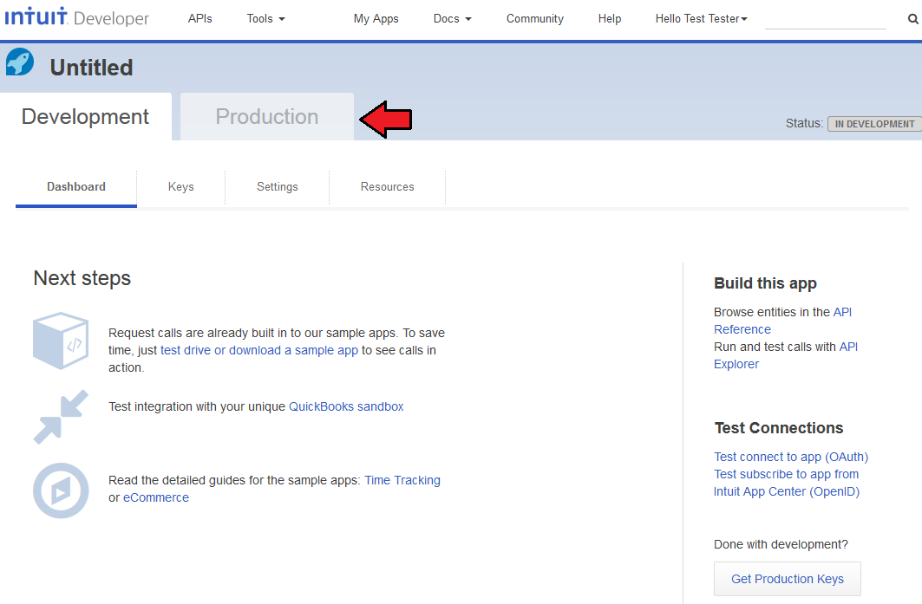Focus the search input field
922x604 pixels.
826,19
